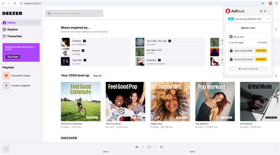The height and width of the screenshot is (155, 280).
Task: Click Learn More for Skip Cookie Walls
Action: 261,51
